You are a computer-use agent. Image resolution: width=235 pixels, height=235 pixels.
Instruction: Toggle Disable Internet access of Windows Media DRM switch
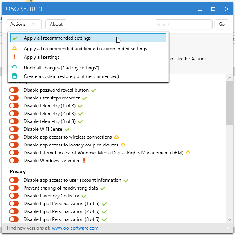pyautogui.click(x=14, y=153)
